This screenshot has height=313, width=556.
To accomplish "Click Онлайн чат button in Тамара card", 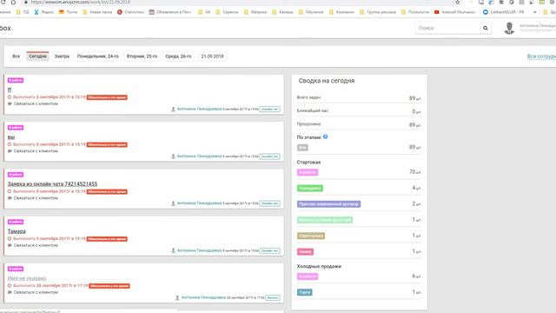I will coord(269,250).
